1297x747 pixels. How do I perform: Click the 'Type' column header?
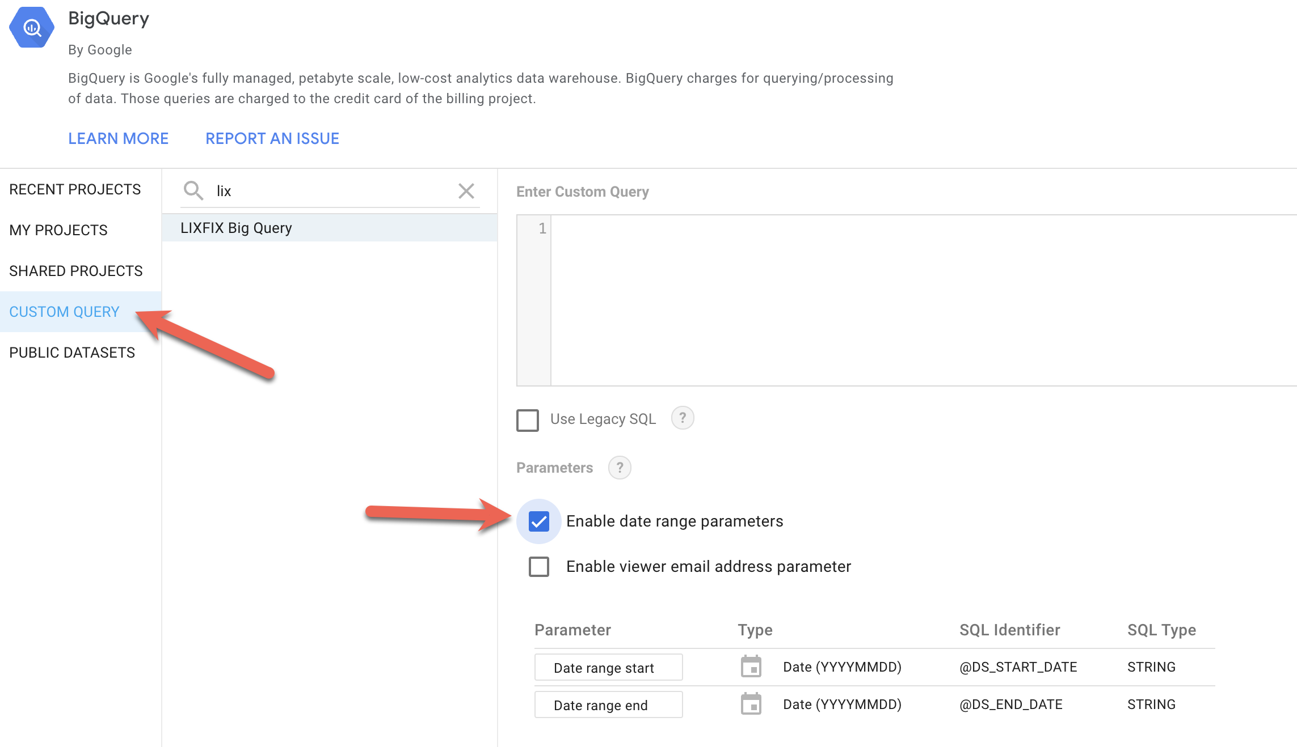(x=755, y=630)
